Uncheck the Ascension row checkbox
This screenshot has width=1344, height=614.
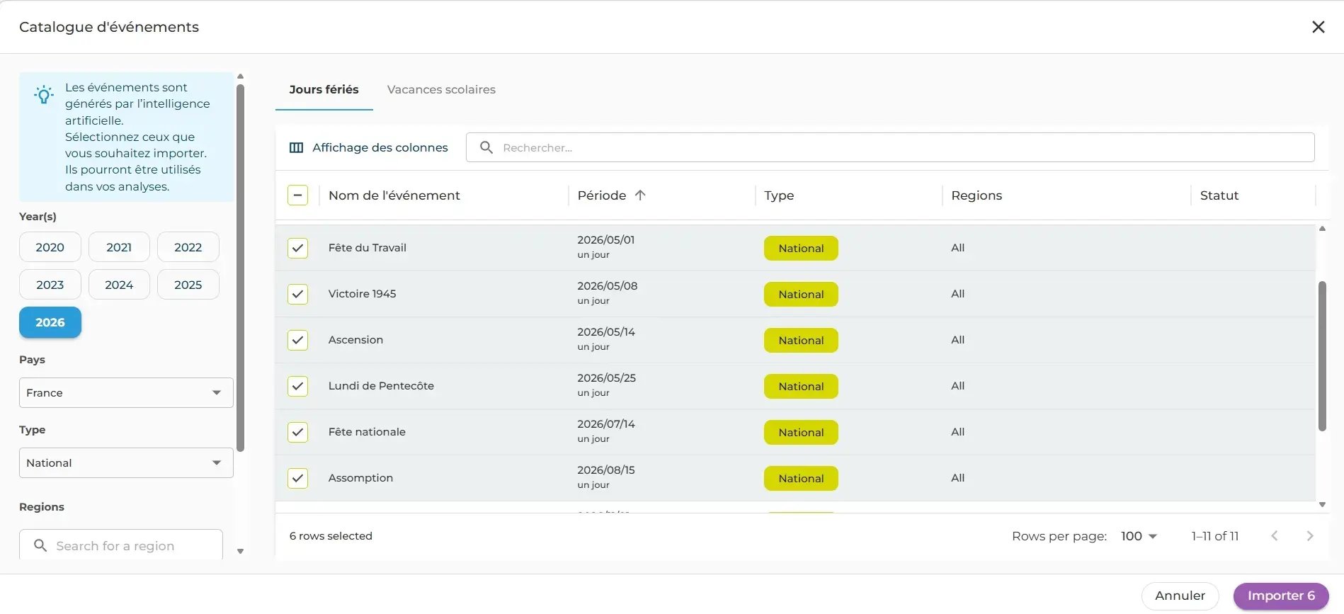point(297,340)
